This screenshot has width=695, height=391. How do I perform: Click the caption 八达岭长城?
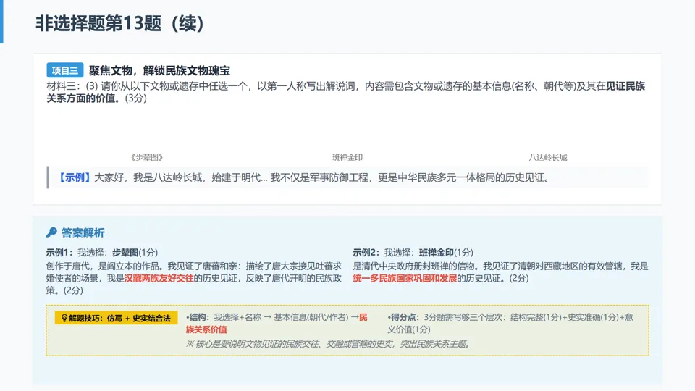pos(548,157)
